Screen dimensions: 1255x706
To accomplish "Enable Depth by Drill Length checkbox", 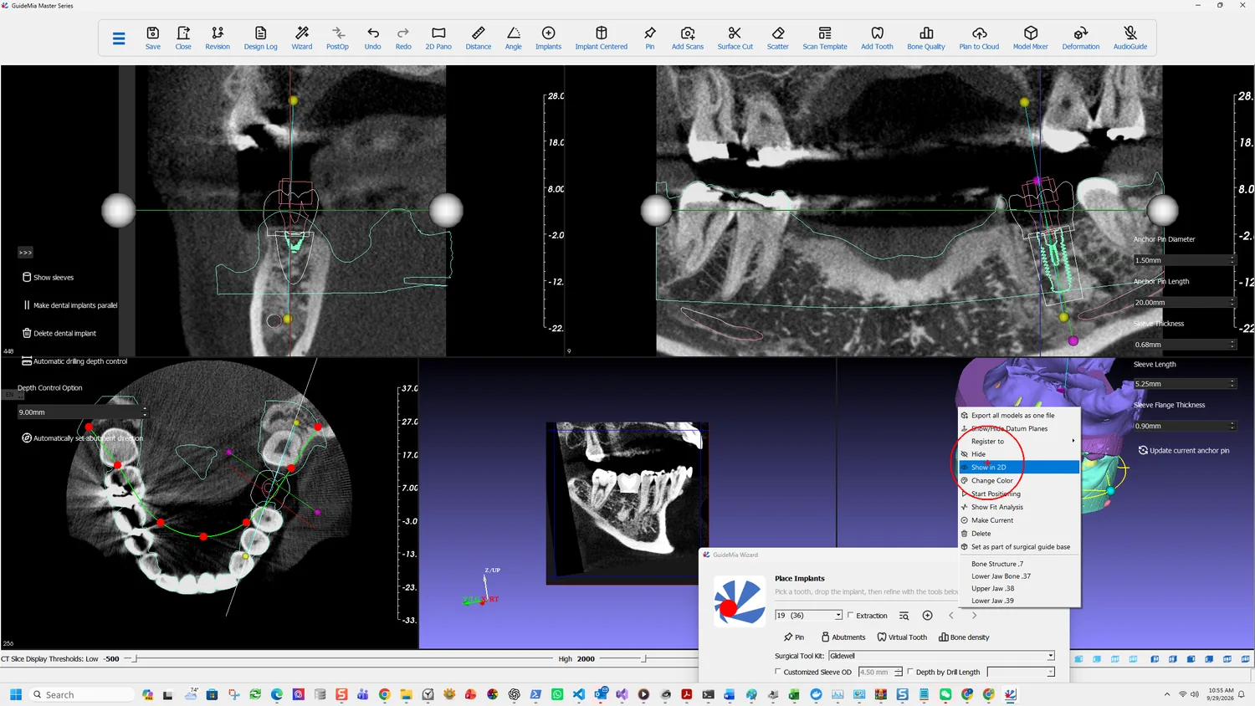I will 910,672.
